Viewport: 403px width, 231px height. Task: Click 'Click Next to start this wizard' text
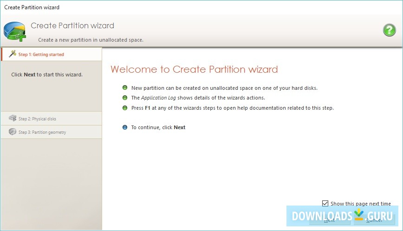[x=47, y=75]
